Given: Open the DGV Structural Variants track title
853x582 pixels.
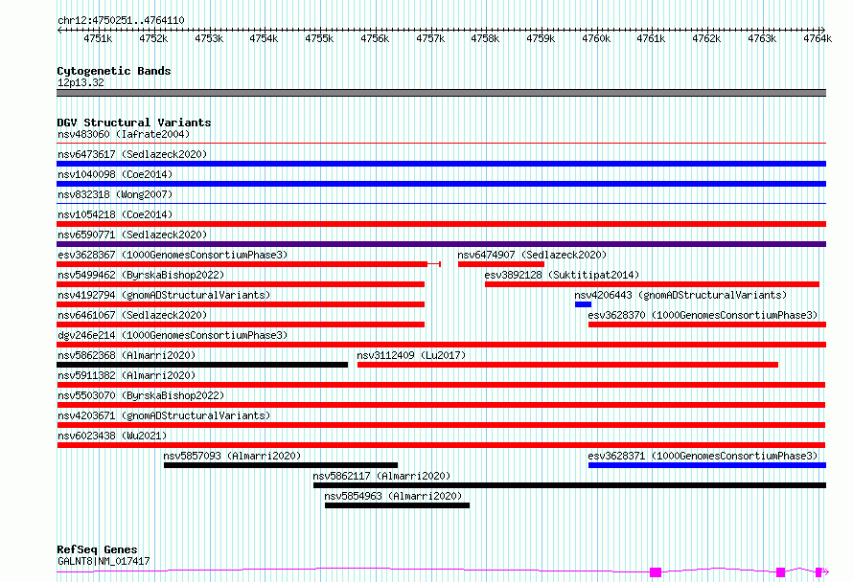Looking at the screenshot, I should point(134,123).
